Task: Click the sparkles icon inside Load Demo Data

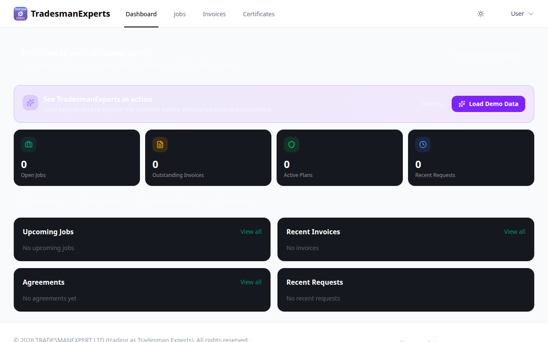Action: 462,104
